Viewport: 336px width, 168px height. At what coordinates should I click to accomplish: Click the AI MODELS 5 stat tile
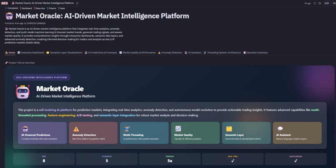pos(107,159)
